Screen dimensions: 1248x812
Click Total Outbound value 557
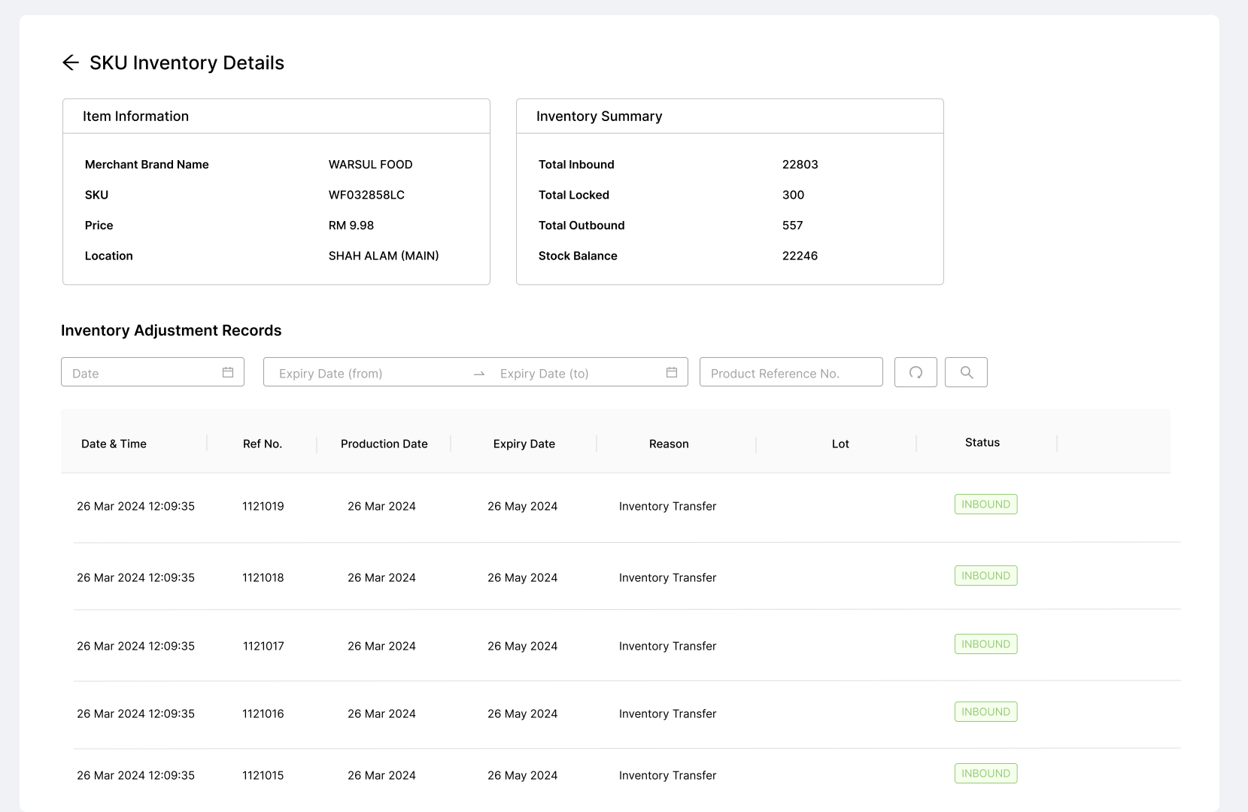pyautogui.click(x=793, y=226)
